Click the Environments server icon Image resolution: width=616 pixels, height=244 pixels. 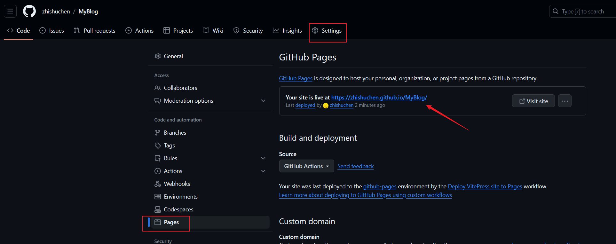tap(158, 197)
